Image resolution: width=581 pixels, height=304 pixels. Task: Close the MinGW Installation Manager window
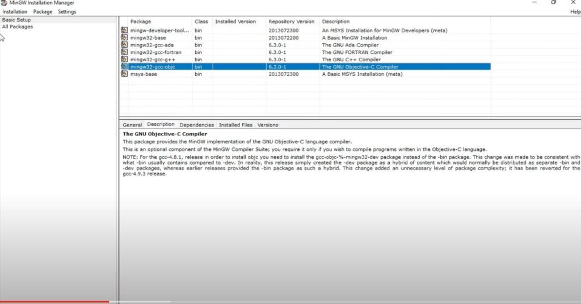[x=573, y=2]
